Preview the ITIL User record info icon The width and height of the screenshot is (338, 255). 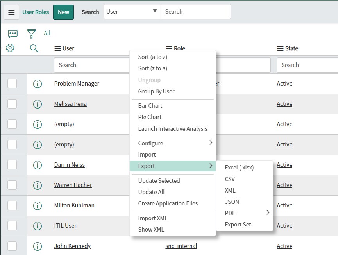coord(38,226)
